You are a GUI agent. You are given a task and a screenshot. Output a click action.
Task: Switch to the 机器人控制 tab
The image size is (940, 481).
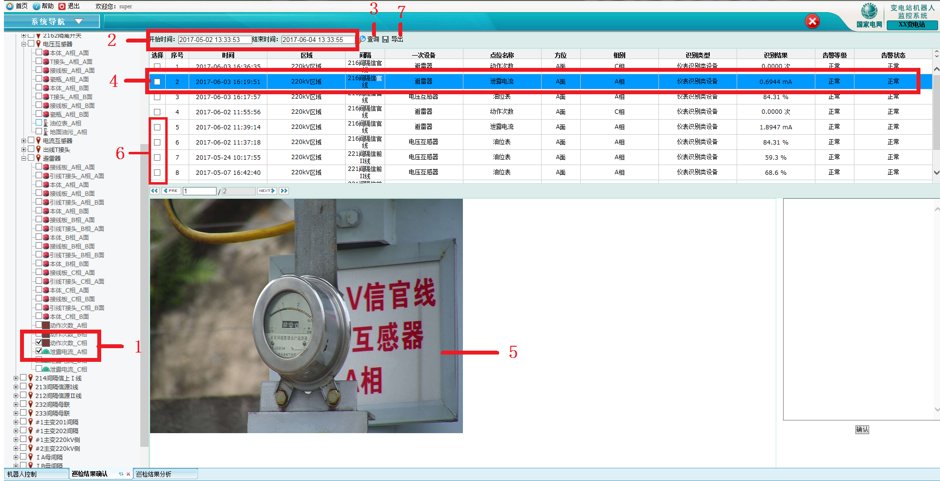(22, 474)
